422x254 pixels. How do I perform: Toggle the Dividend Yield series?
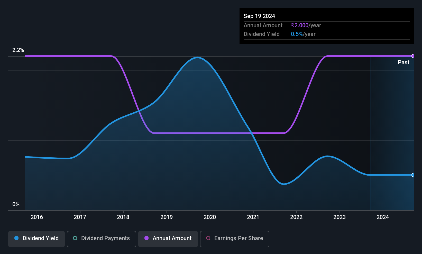point(36,239)
